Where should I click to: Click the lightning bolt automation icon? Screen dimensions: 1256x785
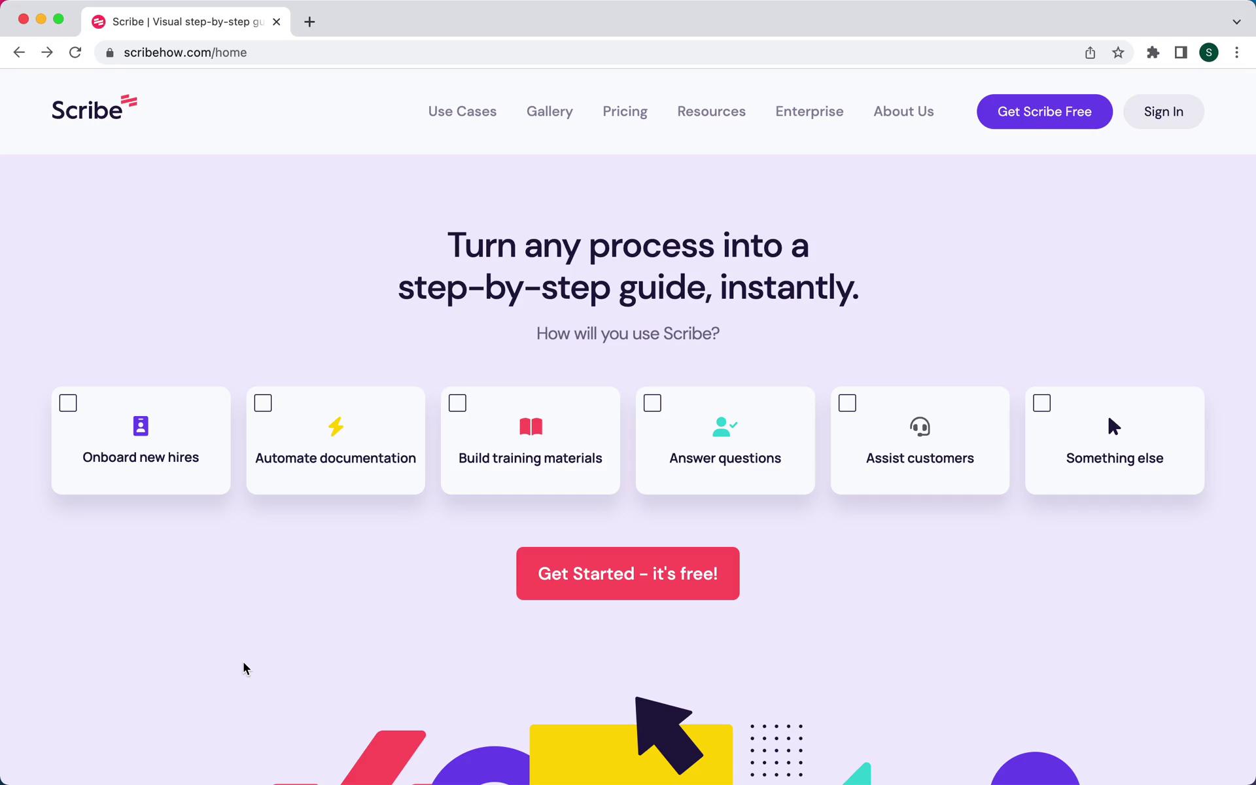point(336,425)
